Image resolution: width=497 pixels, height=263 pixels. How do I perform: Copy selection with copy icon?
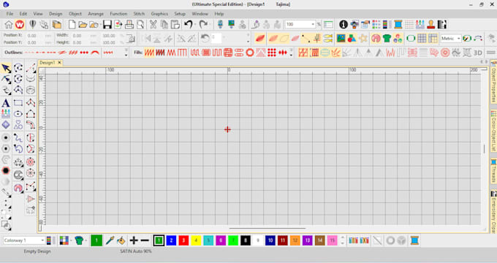click(x=164, y=24)
